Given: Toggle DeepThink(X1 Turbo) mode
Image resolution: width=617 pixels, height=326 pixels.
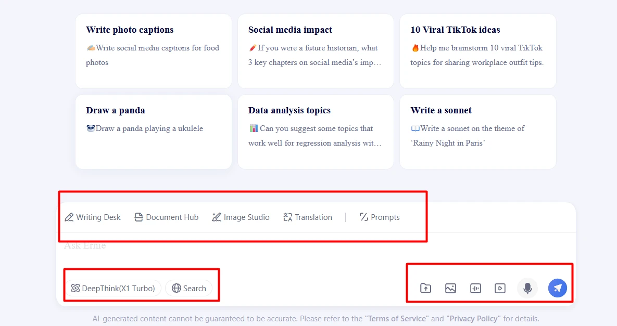Looking at the screenshot, I should (113, 288).
